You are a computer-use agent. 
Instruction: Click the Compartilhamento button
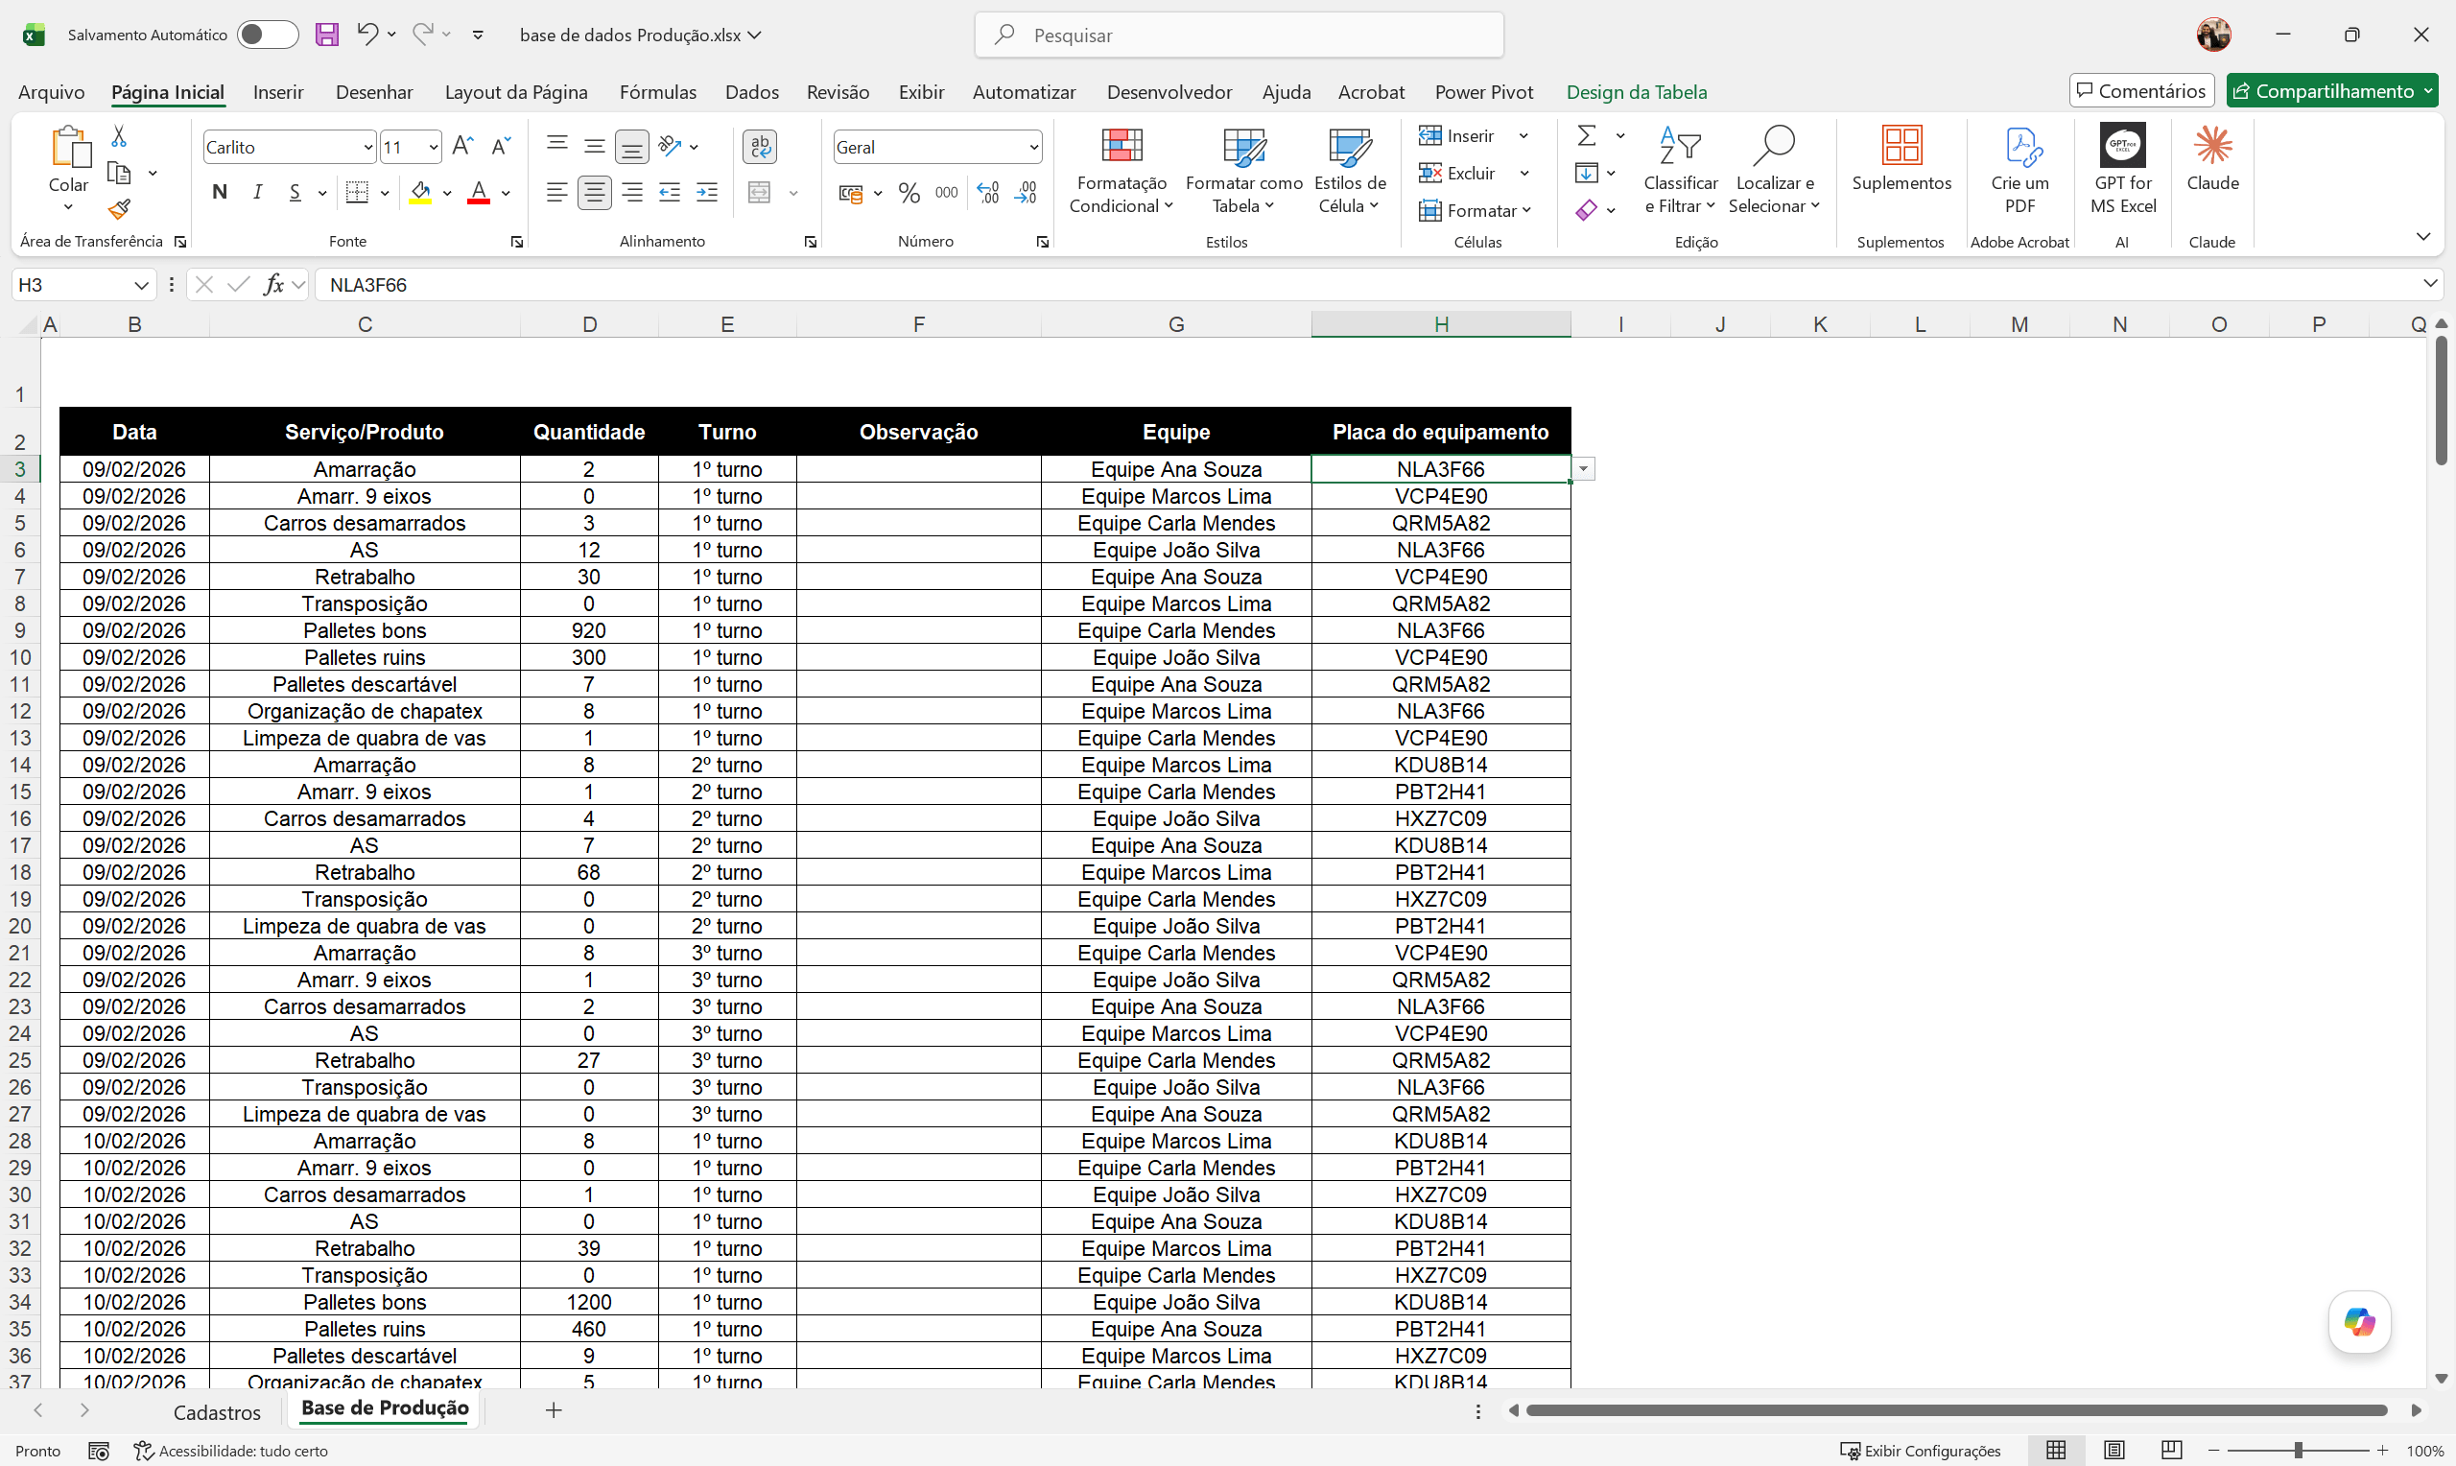point(2331,91)
